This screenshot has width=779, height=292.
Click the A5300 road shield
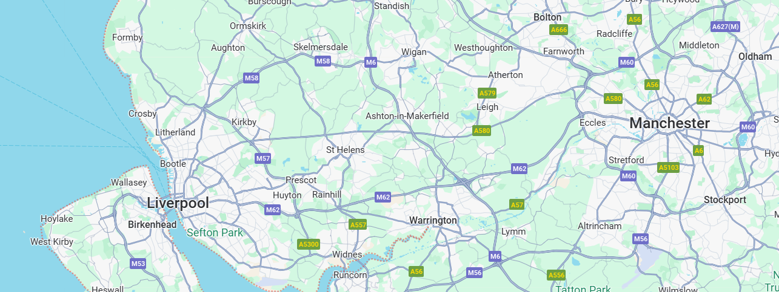coord(309,244)
